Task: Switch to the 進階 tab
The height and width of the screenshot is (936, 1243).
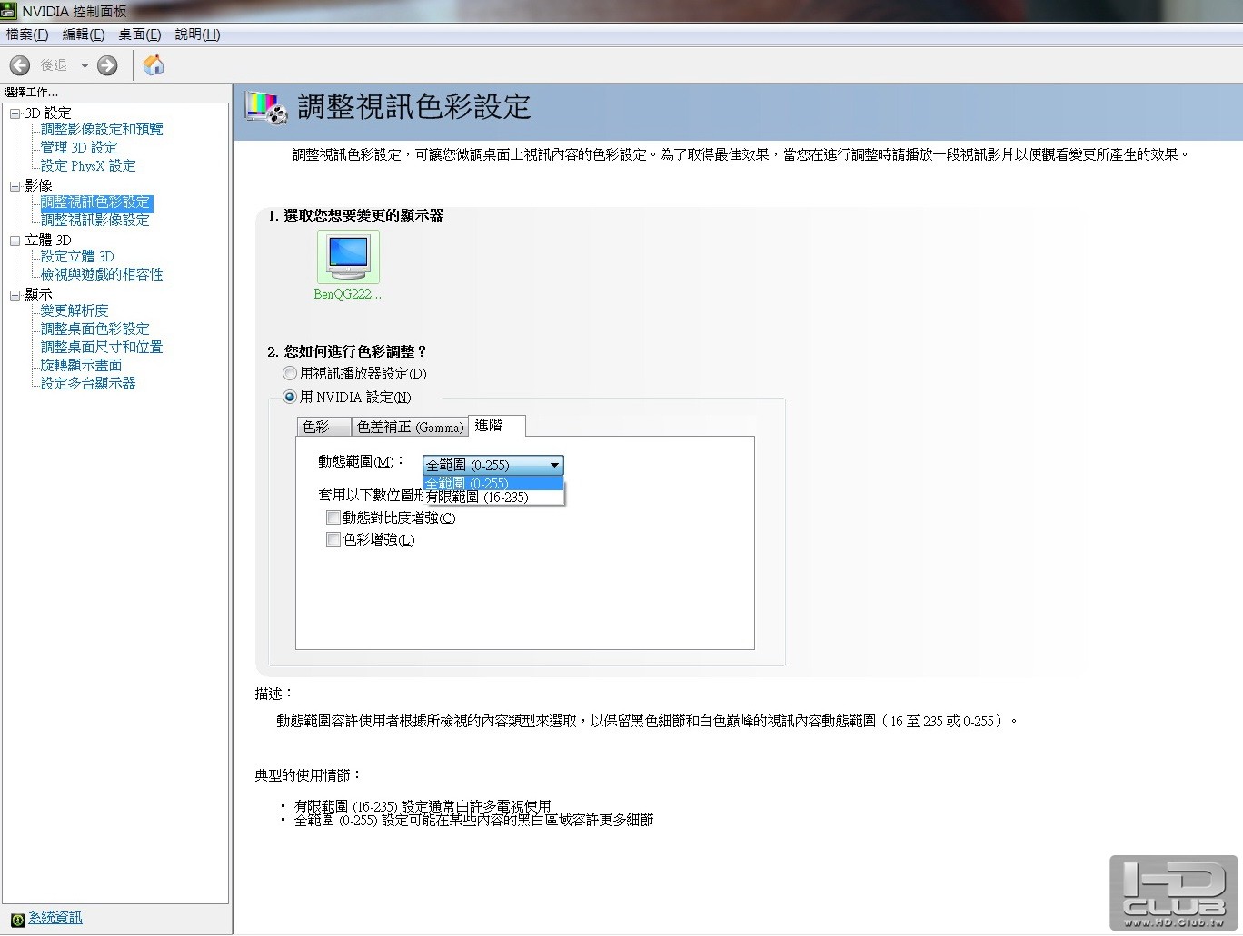Action: coord(496,425)
